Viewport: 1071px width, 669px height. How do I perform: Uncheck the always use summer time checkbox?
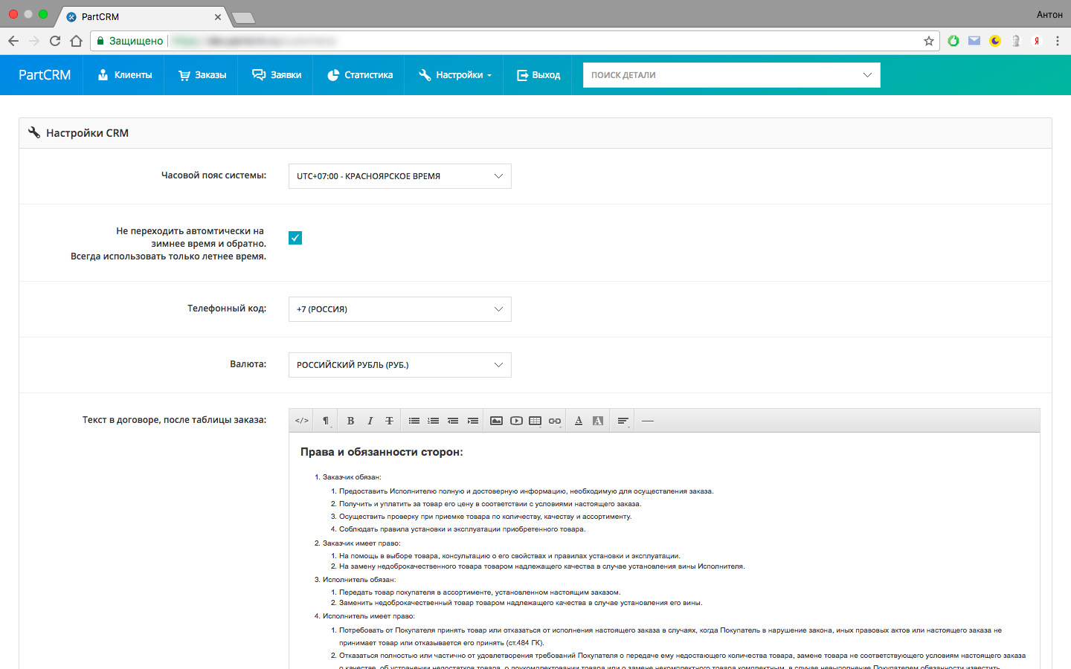(x=295, y=238)
